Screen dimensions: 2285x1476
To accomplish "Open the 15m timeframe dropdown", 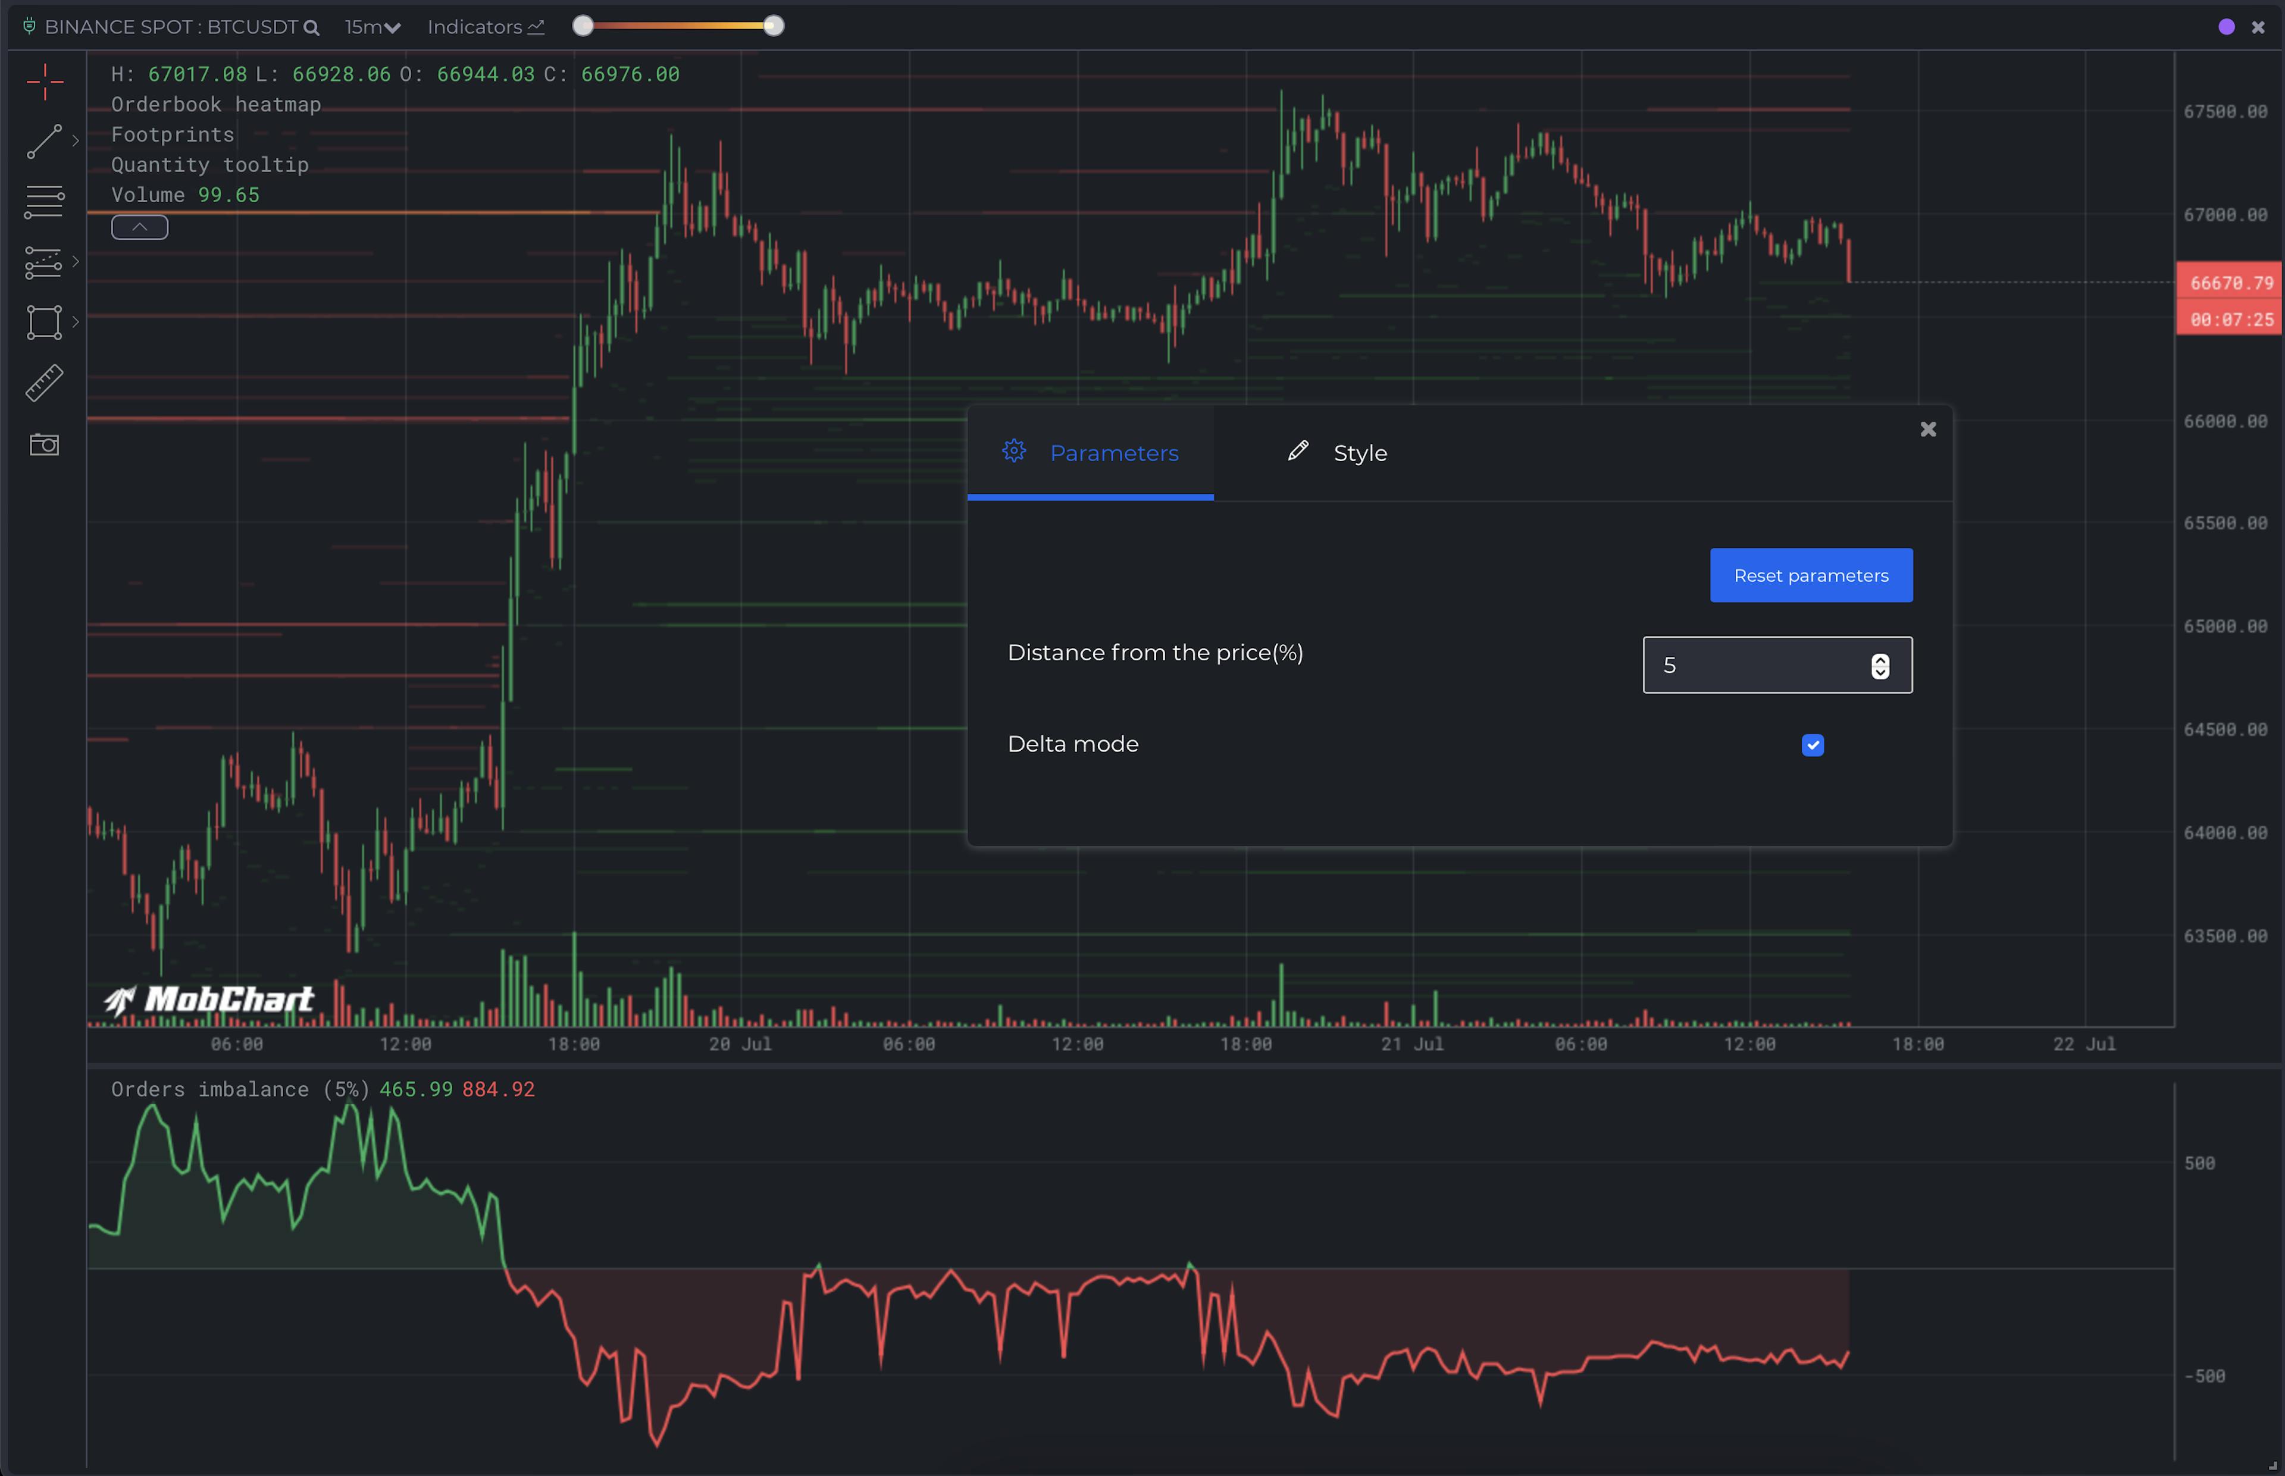I will click(x=372, y=27).
